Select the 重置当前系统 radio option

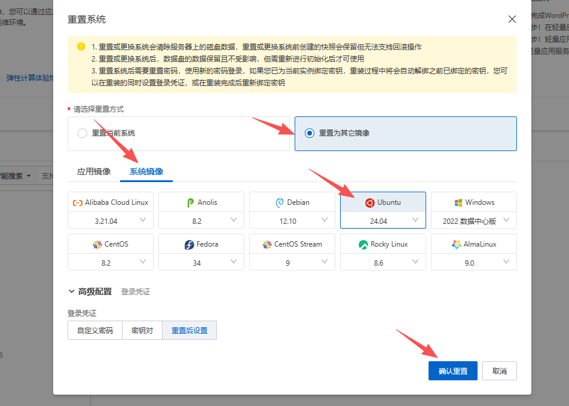[x=82, y=133]
